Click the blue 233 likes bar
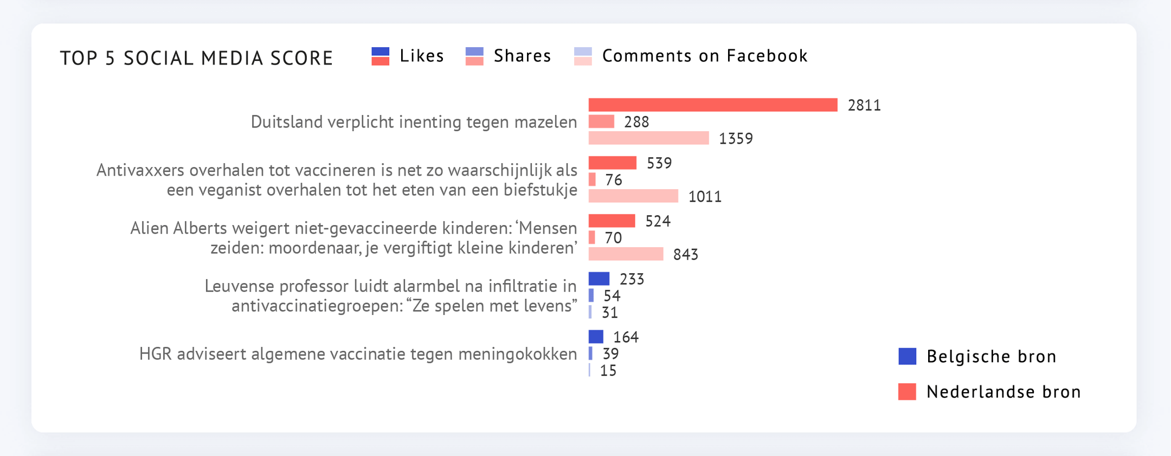This screenshot has height=456, width=1171. [x=599, y=279]
